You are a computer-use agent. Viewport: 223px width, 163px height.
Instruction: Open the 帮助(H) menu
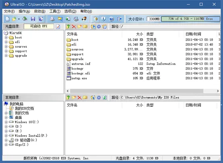point(86,11)
